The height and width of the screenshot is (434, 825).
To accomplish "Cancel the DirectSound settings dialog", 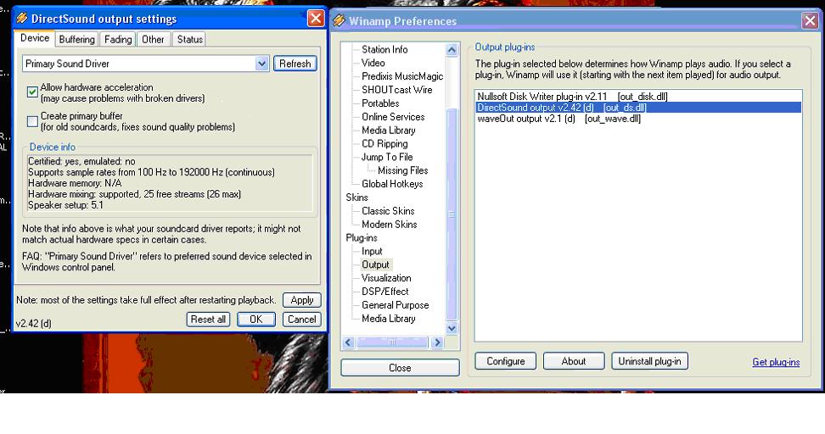I will pos(302,320).
